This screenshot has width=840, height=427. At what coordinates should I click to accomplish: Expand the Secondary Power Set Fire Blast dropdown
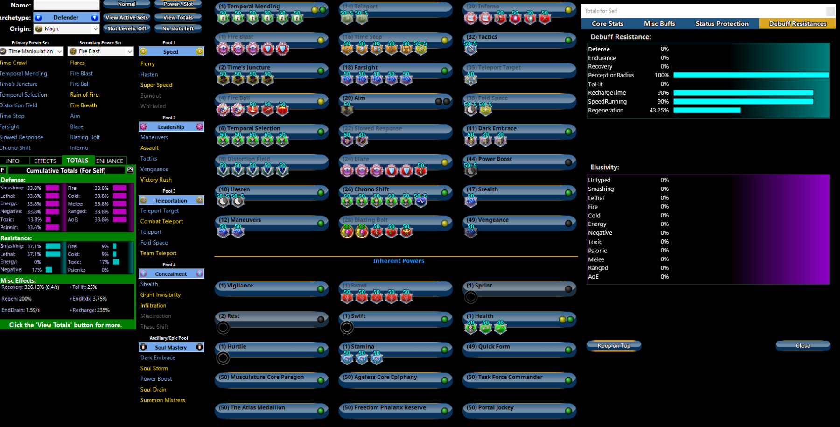click(101, 51)
